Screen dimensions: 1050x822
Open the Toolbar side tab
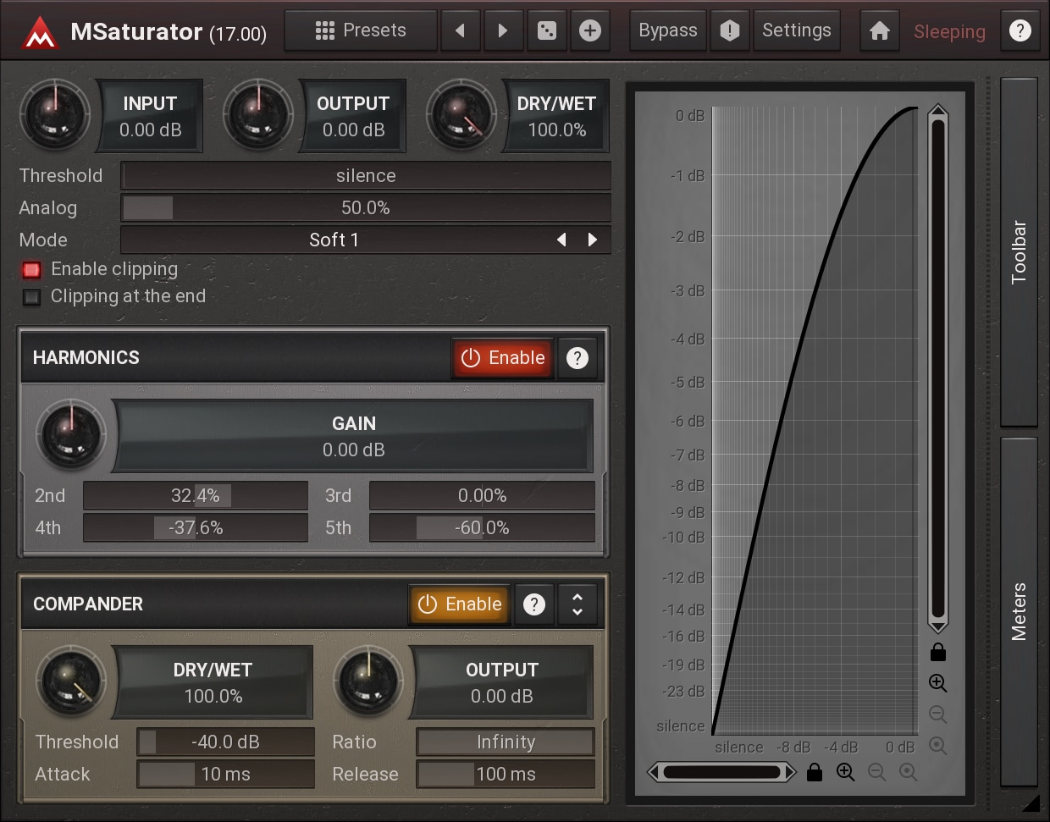click(x=1019, y=252)
